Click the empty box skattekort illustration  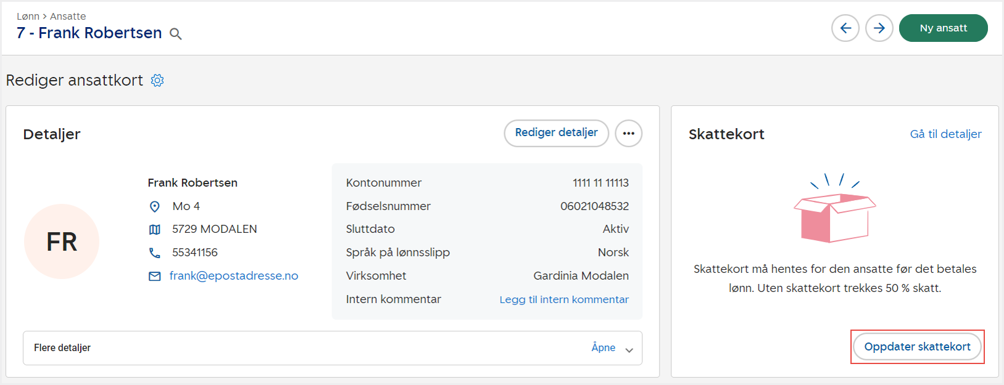point(834,212)
